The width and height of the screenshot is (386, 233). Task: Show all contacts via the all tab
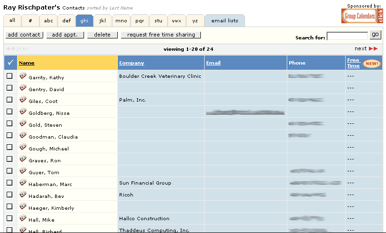[x=12, y=20]
